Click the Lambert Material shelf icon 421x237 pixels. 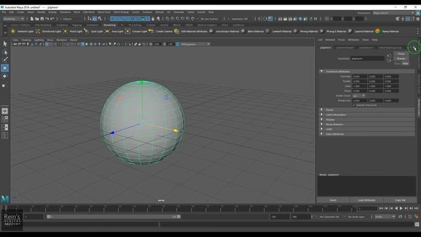[x=268, y=31]
